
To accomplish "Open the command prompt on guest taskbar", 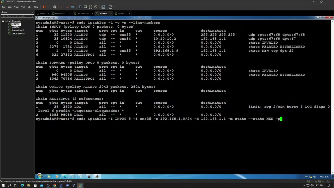I will tap(89, 177).
